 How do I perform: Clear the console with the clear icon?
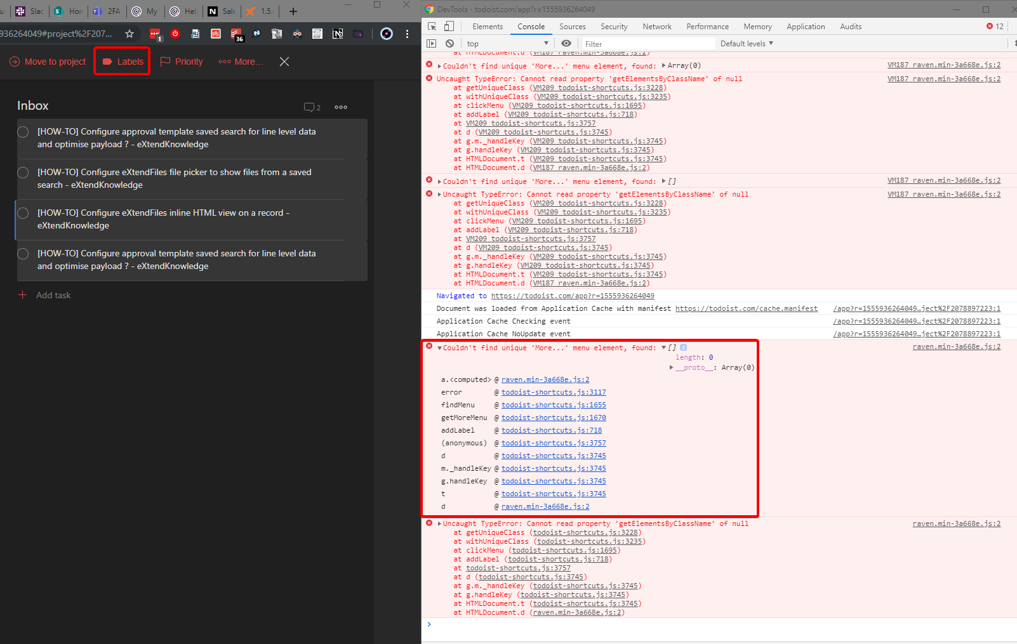(450, 43)
